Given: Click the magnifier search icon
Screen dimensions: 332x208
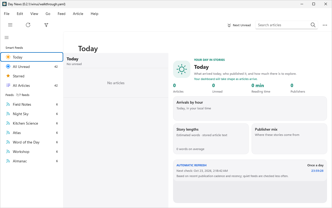Looking at the screenshot, I should pyautogui.click(x=313, y=25).
